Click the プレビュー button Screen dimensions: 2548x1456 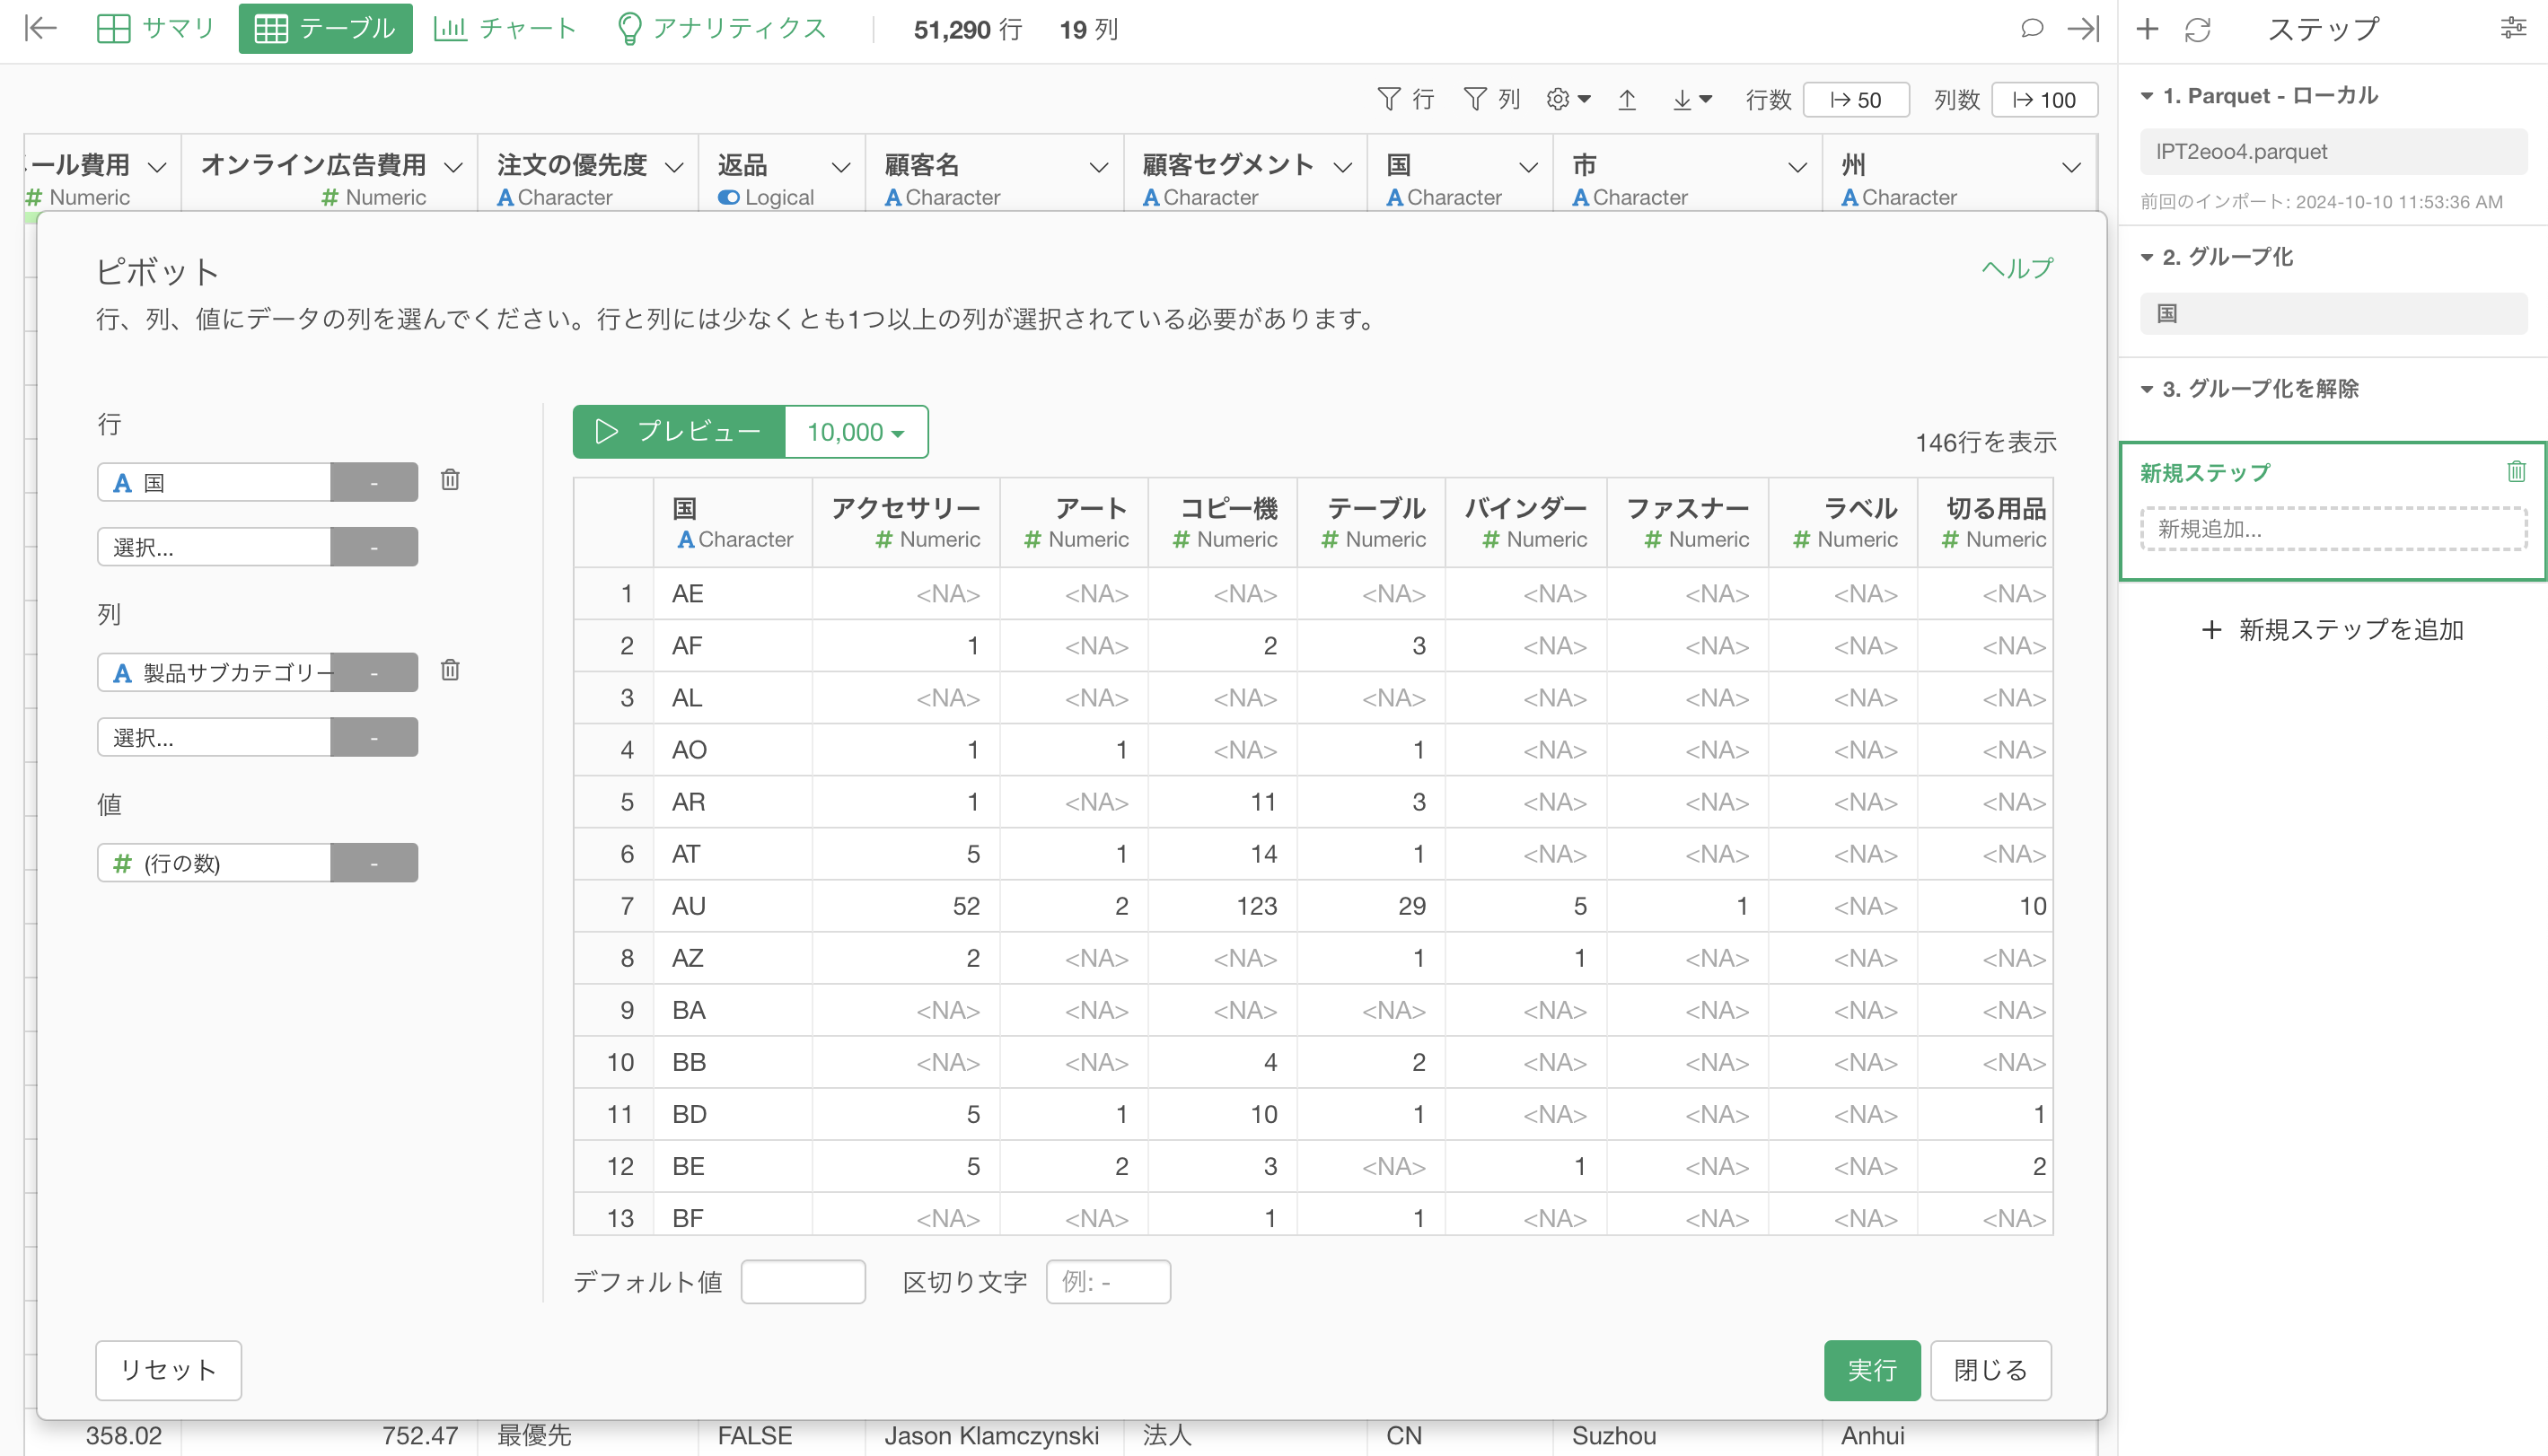pos(679,431)
